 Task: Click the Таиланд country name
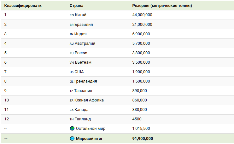coord(83,119)
